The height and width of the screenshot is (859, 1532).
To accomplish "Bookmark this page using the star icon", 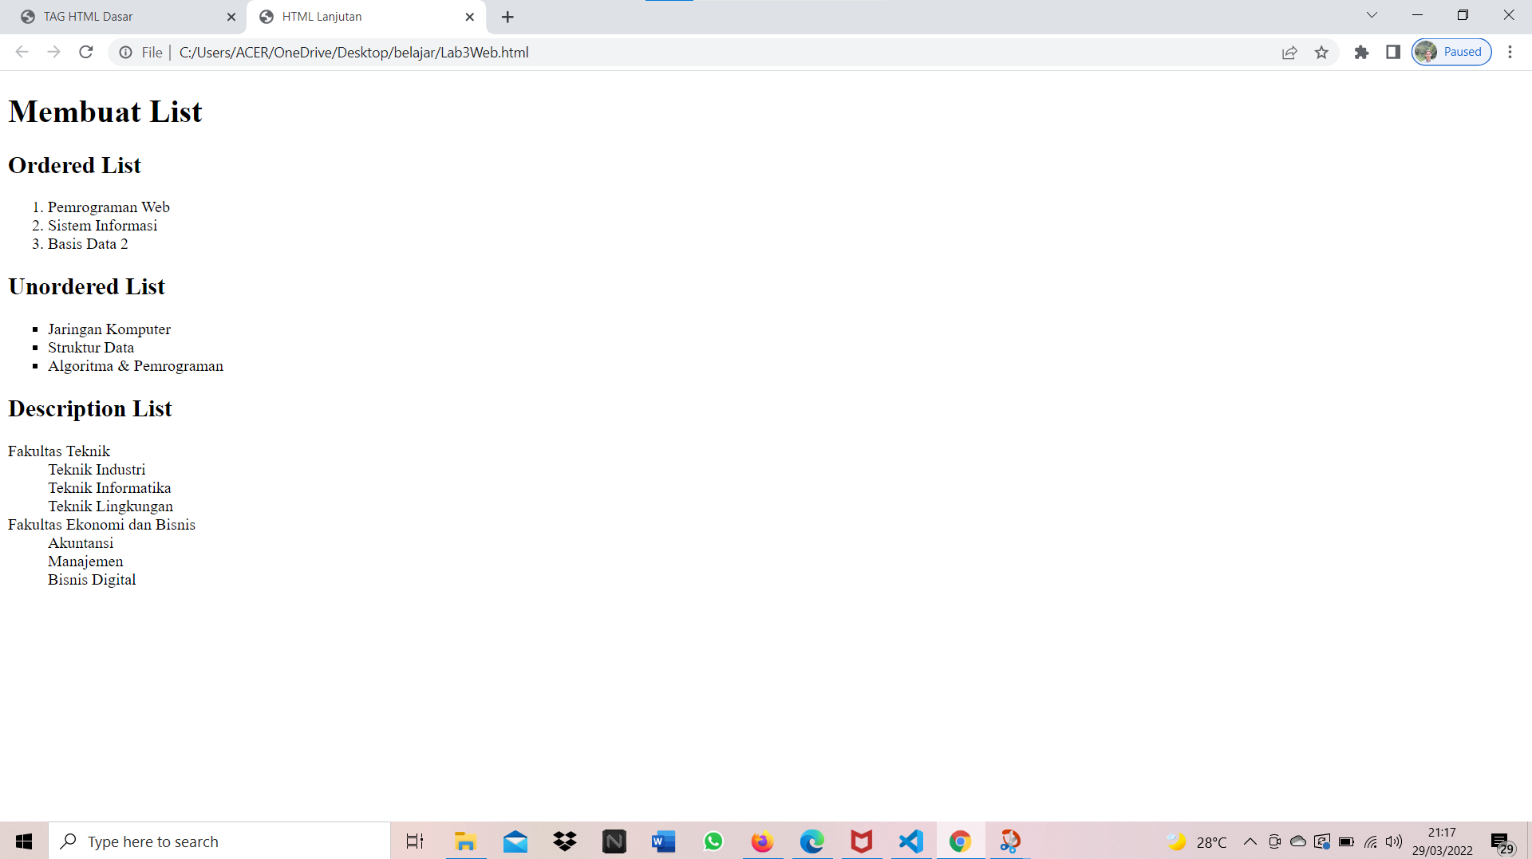I will [1322, 52].
